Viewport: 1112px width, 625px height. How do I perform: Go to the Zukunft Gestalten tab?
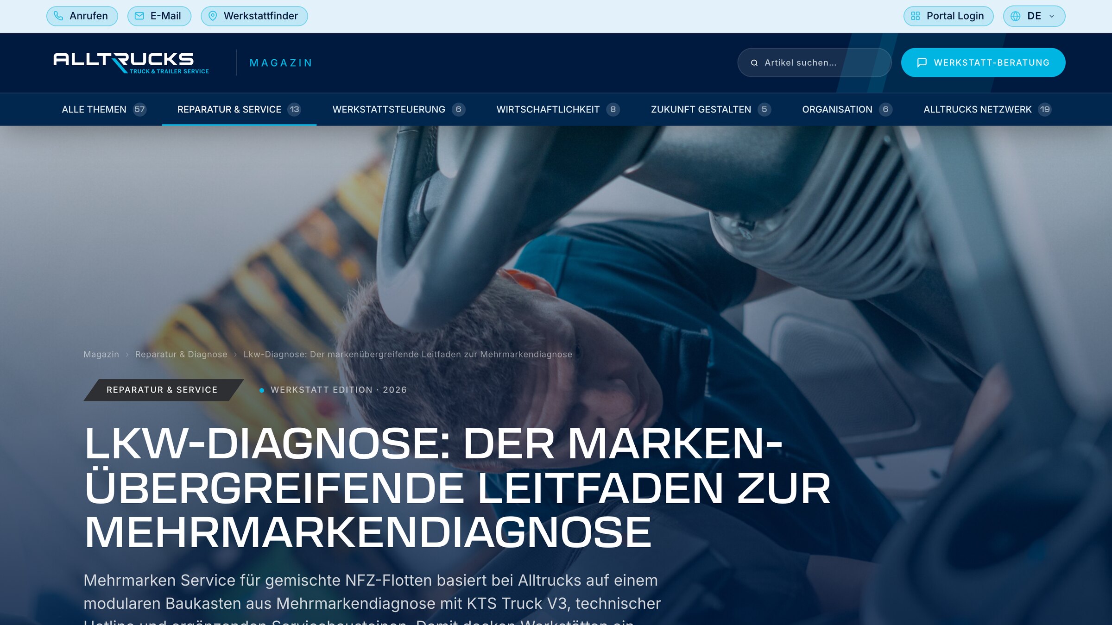tap(711, 109)
